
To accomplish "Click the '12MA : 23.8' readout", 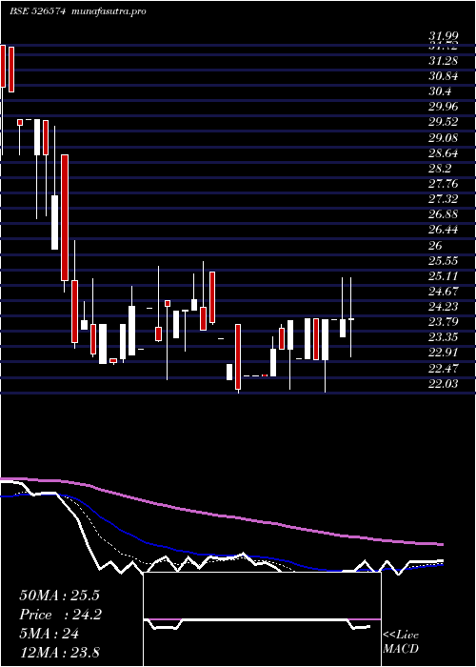I will [60, 653].
